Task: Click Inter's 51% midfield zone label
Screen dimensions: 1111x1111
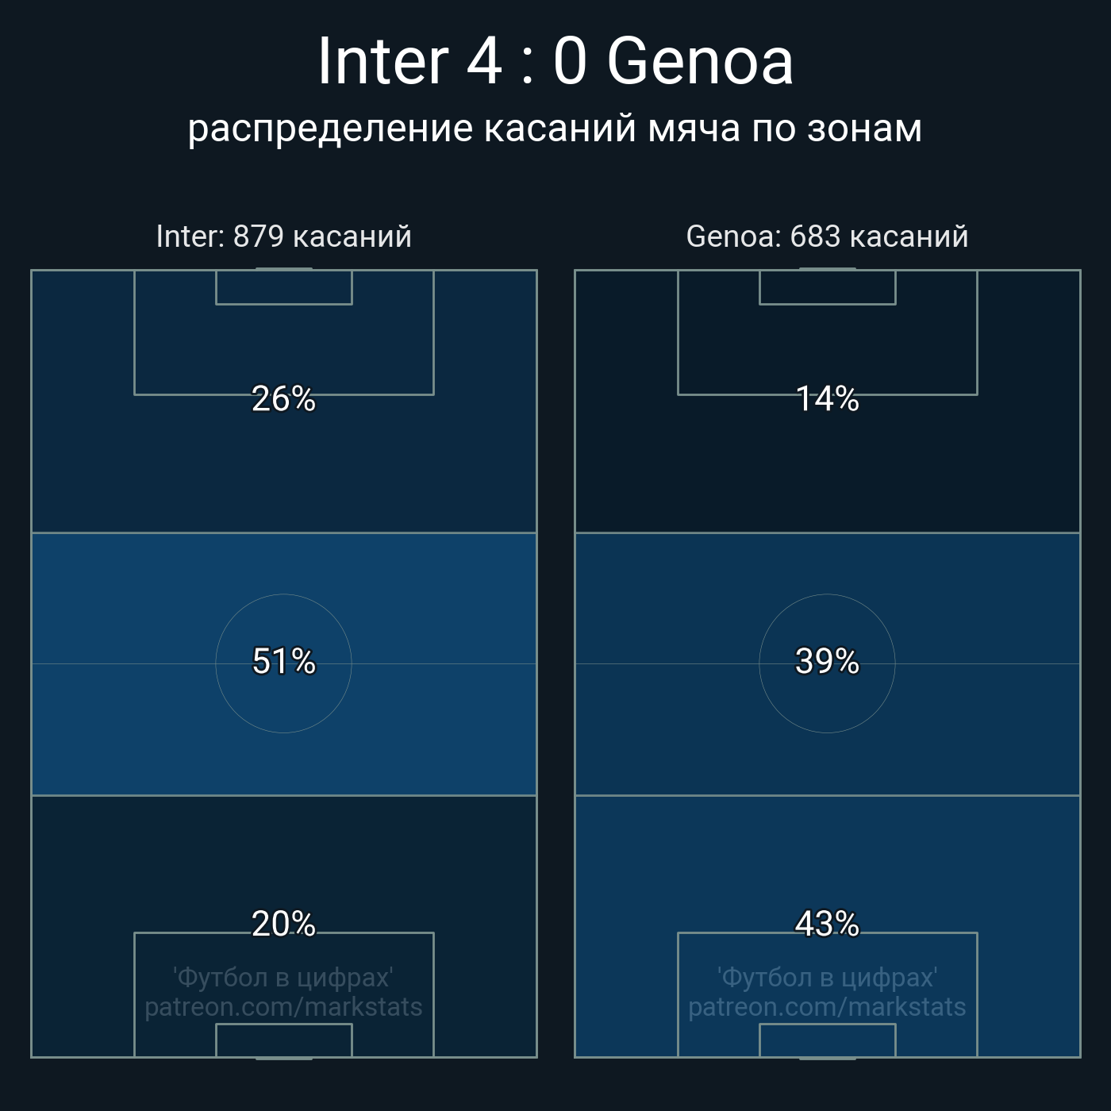Action: coord(283,661)
